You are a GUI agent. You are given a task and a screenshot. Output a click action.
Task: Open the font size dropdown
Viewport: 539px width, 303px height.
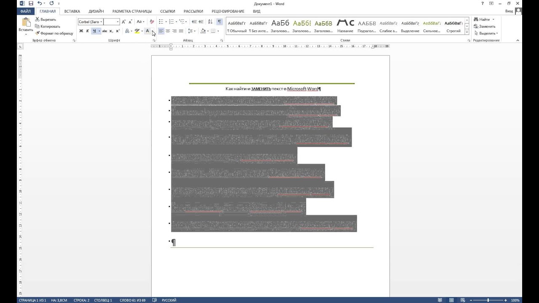tap(118, 22)
